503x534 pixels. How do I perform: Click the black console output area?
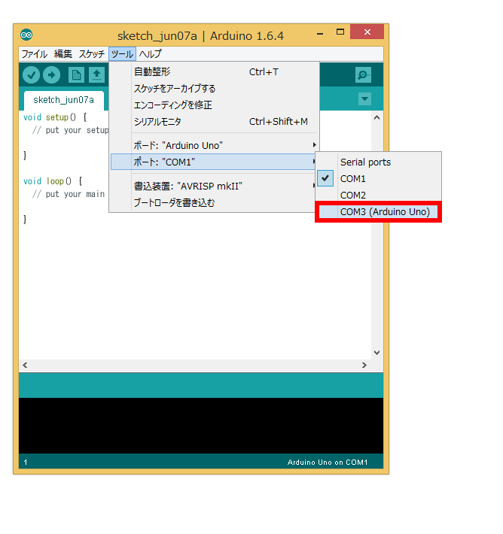pyautogui.click(x=201, y=426)
